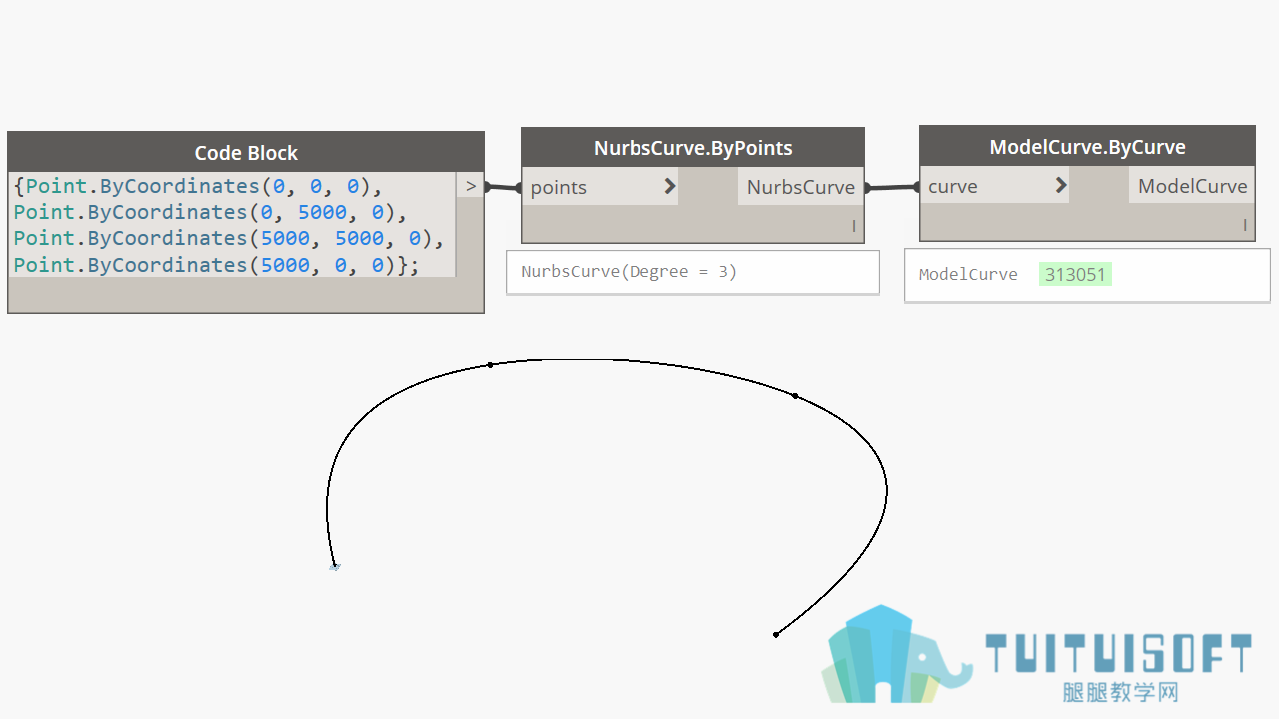1279x719 pixels.
Task: Click the NurbsCurve(Degree = 3) preview text
Action: pyautogui.click(x=629, y=271)
